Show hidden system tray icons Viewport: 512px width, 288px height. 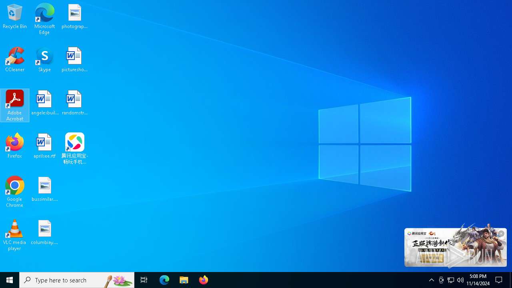point(431,280)
